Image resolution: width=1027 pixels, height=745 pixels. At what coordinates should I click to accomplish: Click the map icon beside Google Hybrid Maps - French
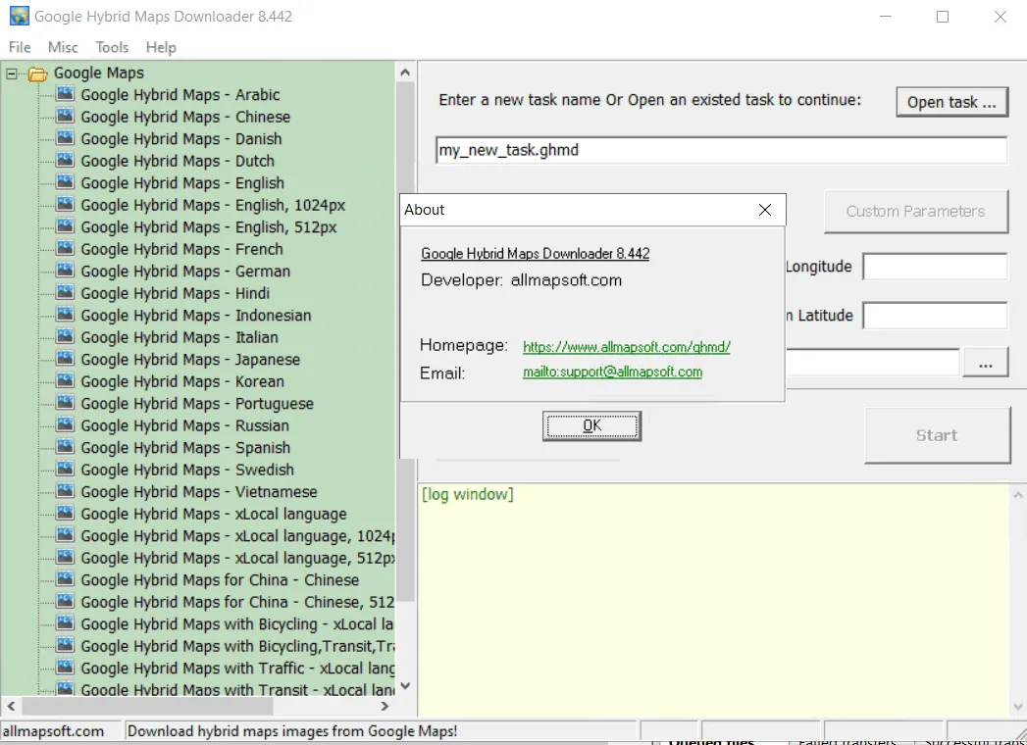pos(65,249)
